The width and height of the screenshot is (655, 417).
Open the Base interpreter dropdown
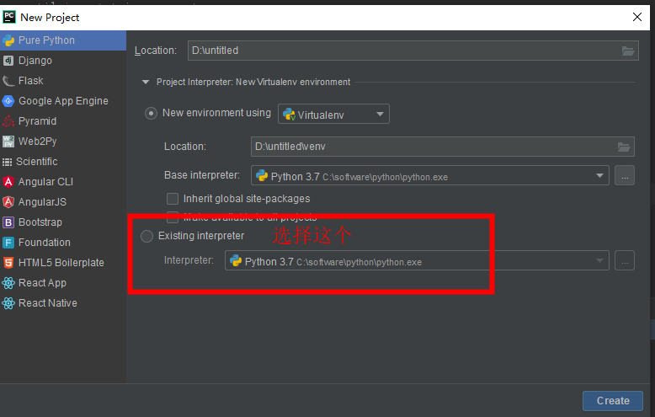pos(430,175)
